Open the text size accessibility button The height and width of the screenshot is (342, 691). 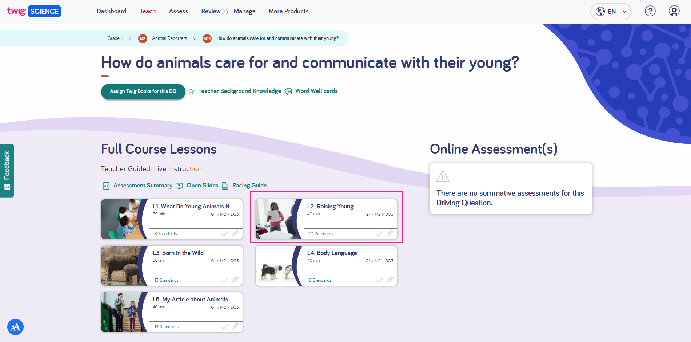tap(15, 327)
